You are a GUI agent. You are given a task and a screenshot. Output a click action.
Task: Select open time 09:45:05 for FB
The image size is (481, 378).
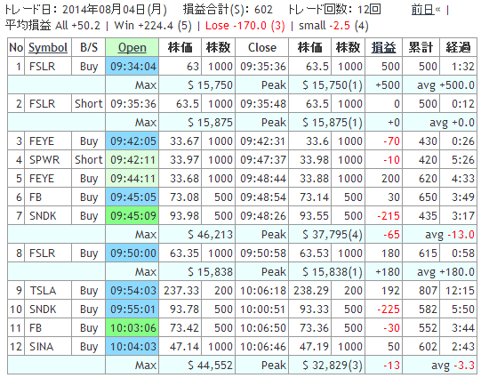coord(132,197)
